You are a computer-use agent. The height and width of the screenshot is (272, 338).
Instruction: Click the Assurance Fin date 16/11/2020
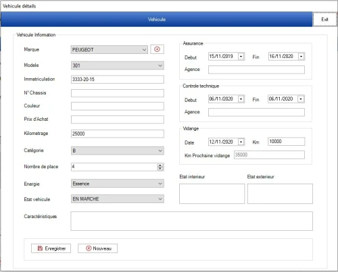[x=281, y=56]
